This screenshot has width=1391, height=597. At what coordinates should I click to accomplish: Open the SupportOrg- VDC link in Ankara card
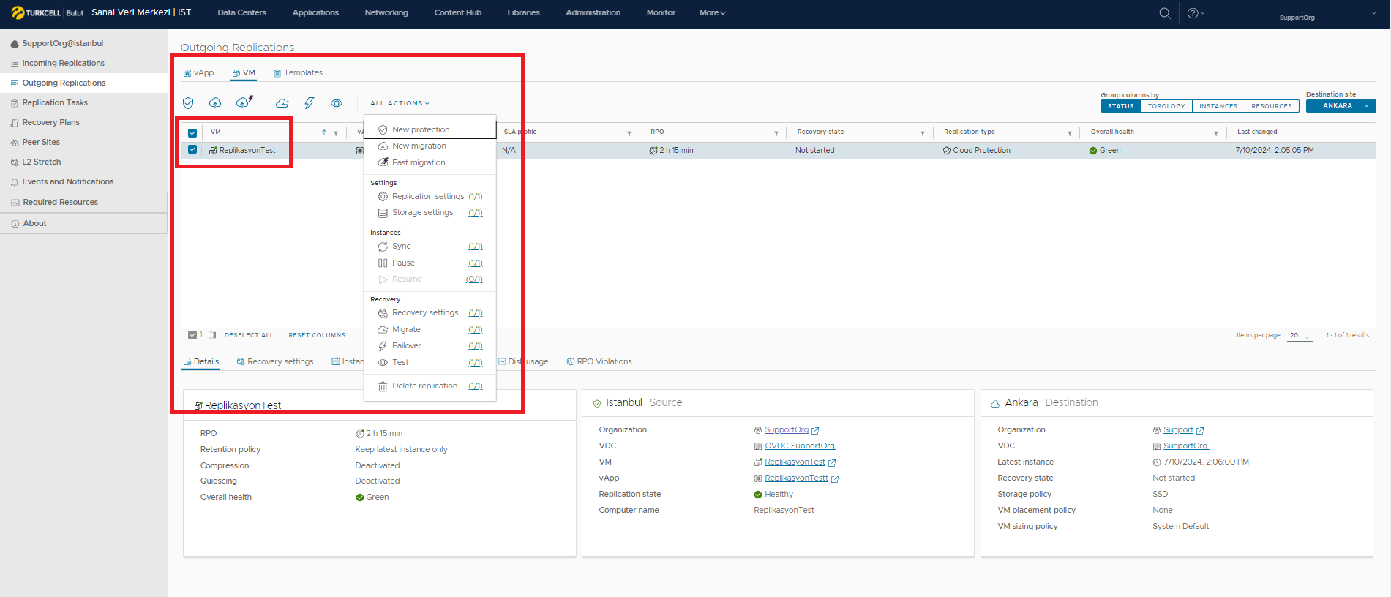tap(1186, 446)
